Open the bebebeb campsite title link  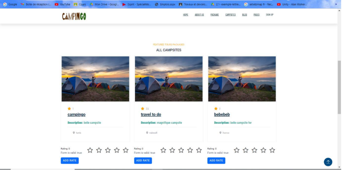tap(222, 114)
